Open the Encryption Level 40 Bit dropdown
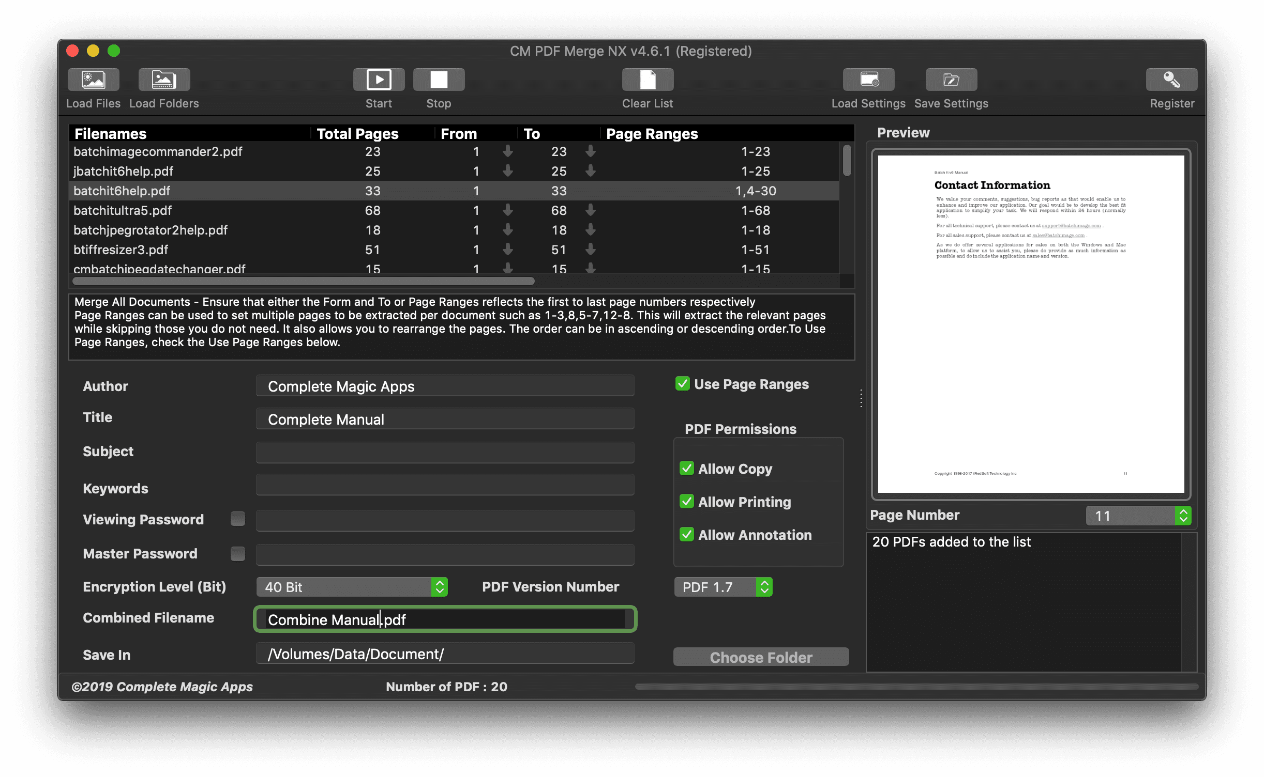1264x777 pixels. [x=352, y=587]
